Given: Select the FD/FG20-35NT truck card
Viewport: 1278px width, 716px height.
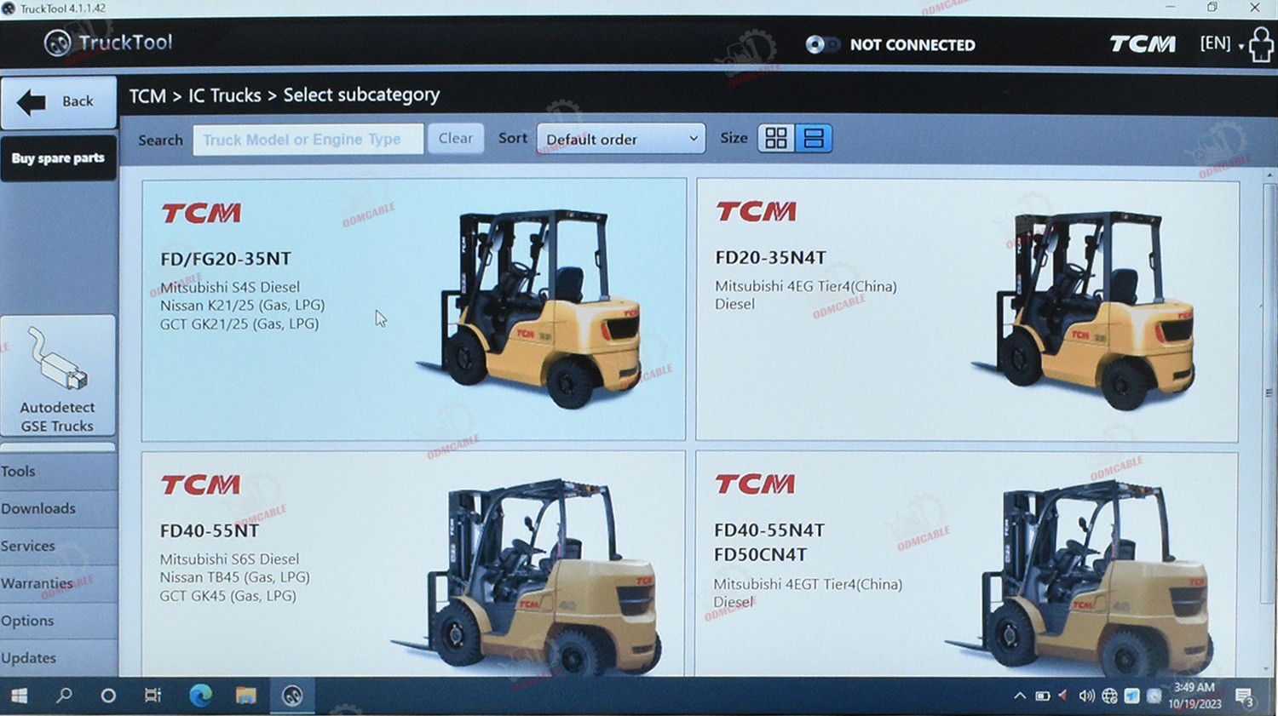Looking at the screenshot, I should tap(413, 309).
